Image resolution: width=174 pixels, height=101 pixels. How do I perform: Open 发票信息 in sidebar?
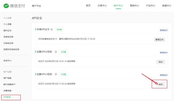(7, 91)
